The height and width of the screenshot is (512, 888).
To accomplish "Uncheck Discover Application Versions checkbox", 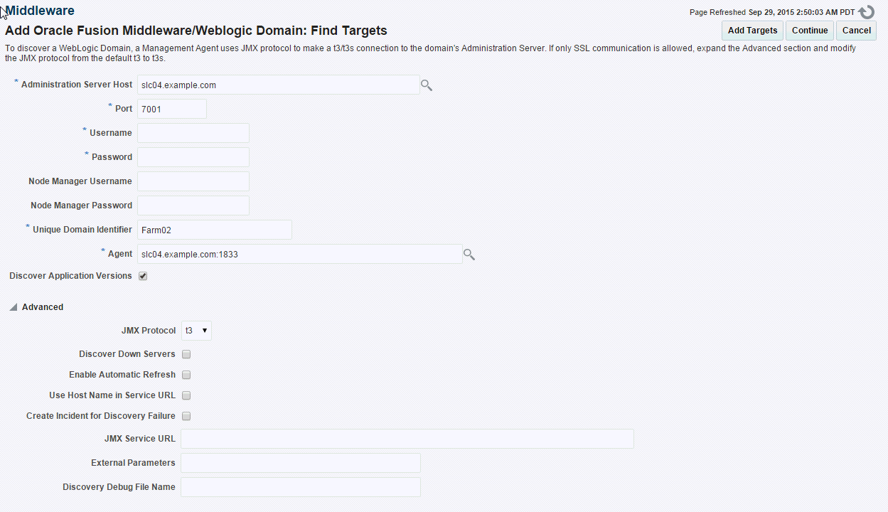I will click(x=143, y=276).
